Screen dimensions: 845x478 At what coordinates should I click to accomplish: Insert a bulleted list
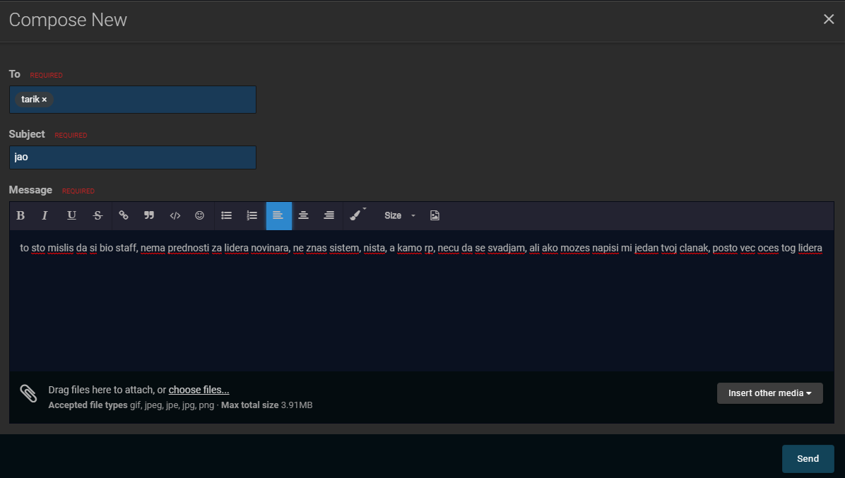tap(226, 216)
